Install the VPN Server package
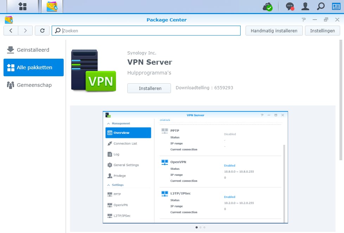 pyautogui.click(x=149, y=88)
